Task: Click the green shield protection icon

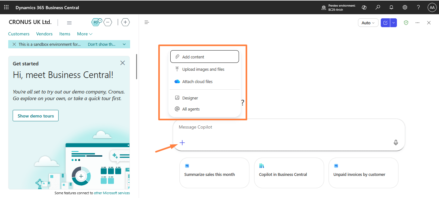Action: 406,23
